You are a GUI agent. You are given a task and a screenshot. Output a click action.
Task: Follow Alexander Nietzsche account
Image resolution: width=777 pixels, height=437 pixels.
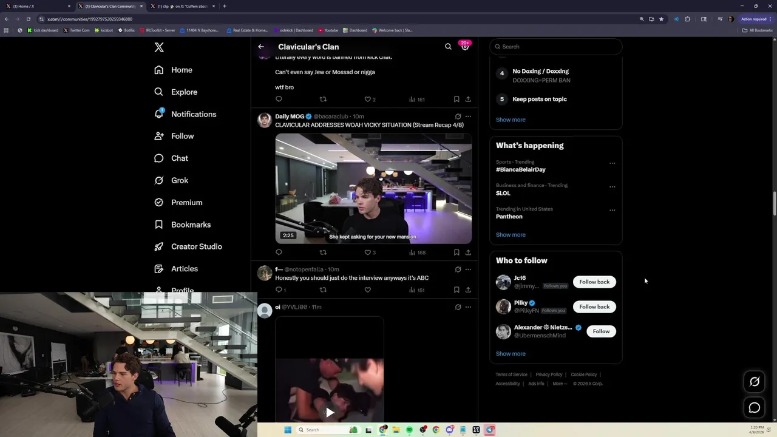[x=601, y=331]
